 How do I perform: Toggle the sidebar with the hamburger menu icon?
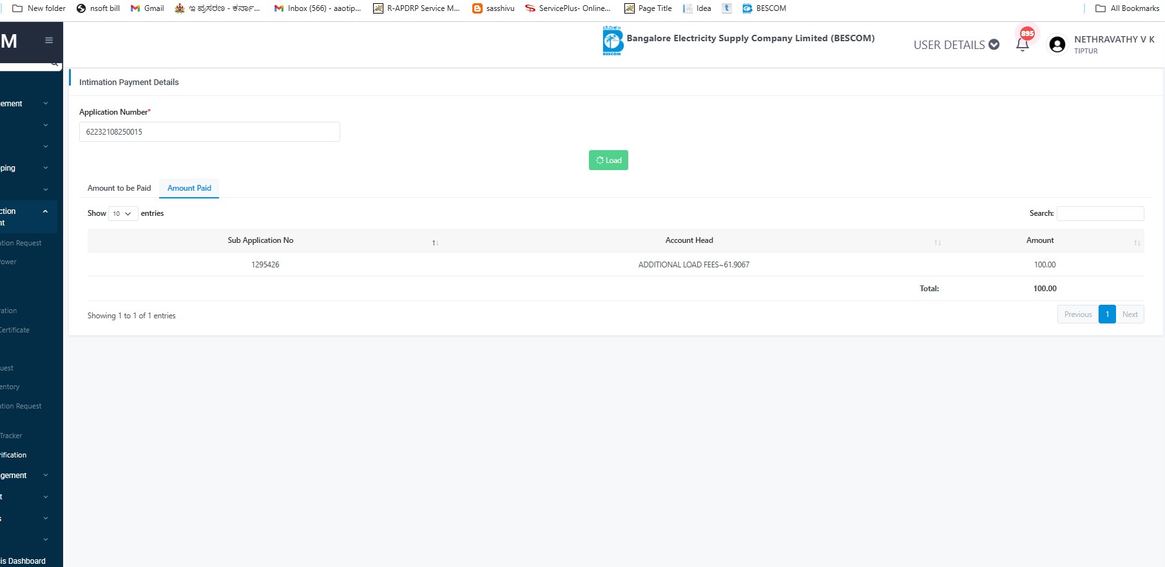[48, 40]
